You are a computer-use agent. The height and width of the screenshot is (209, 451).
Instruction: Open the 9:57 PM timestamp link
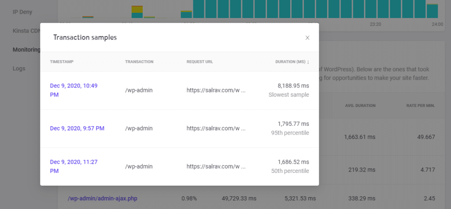[x=77, y=128]
